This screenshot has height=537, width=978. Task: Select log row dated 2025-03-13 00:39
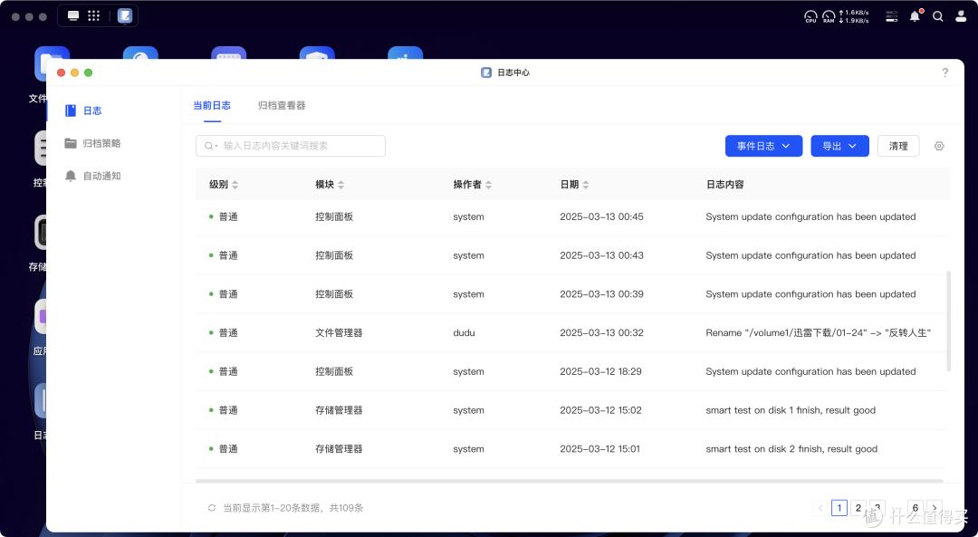pyautogui.click(x=571, y=294)
